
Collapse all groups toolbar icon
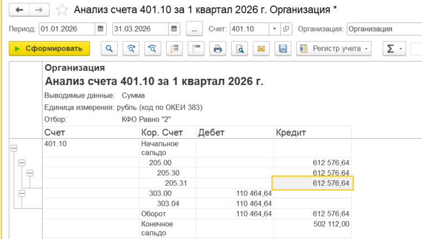pos(196,48)
